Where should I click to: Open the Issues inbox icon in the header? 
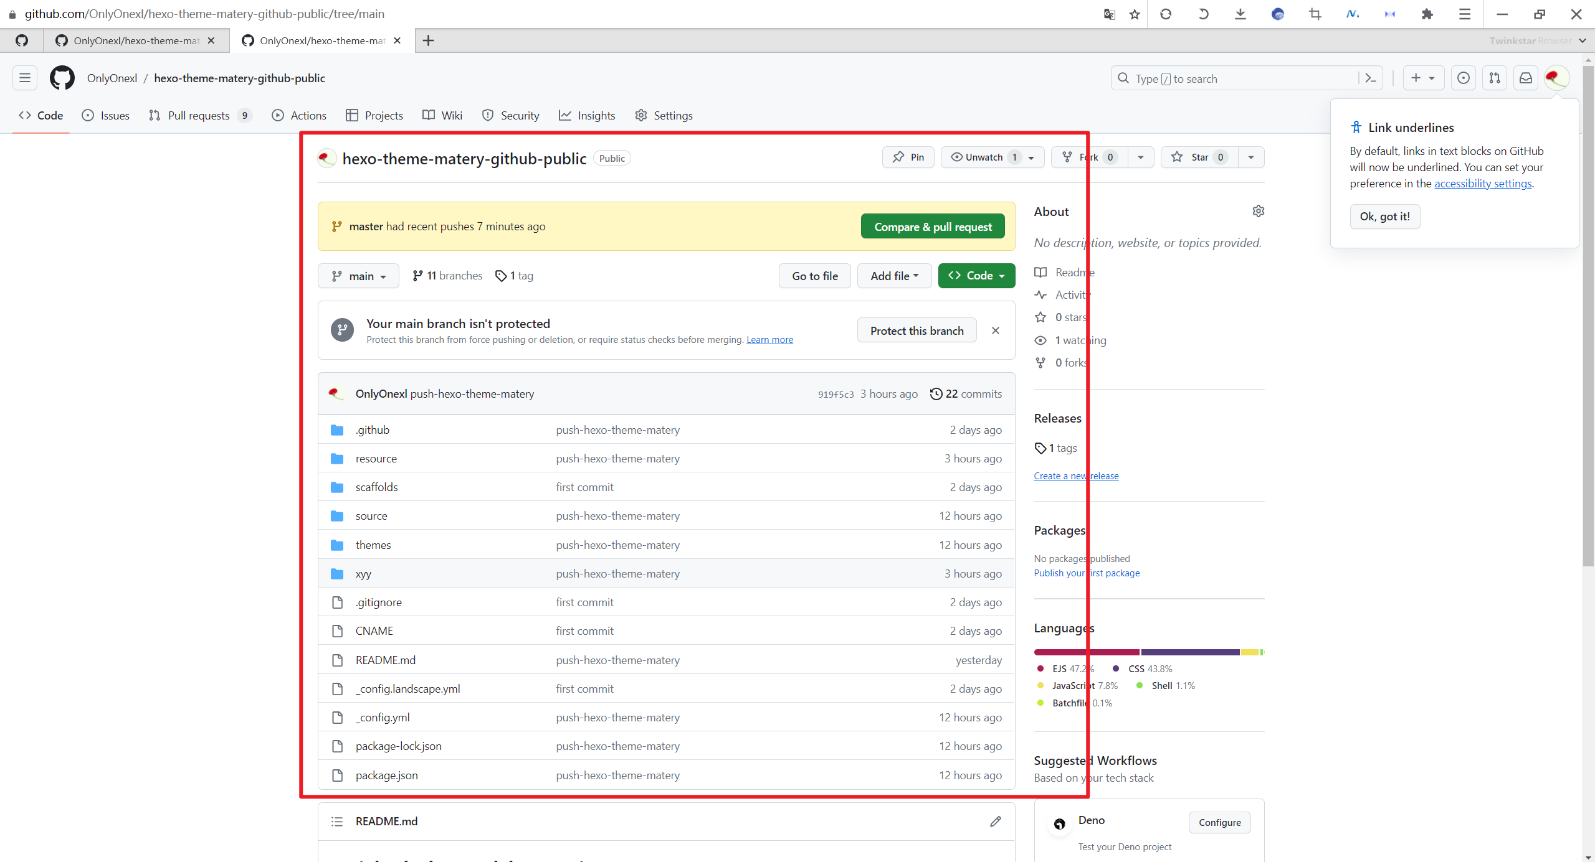(1464, 78)
